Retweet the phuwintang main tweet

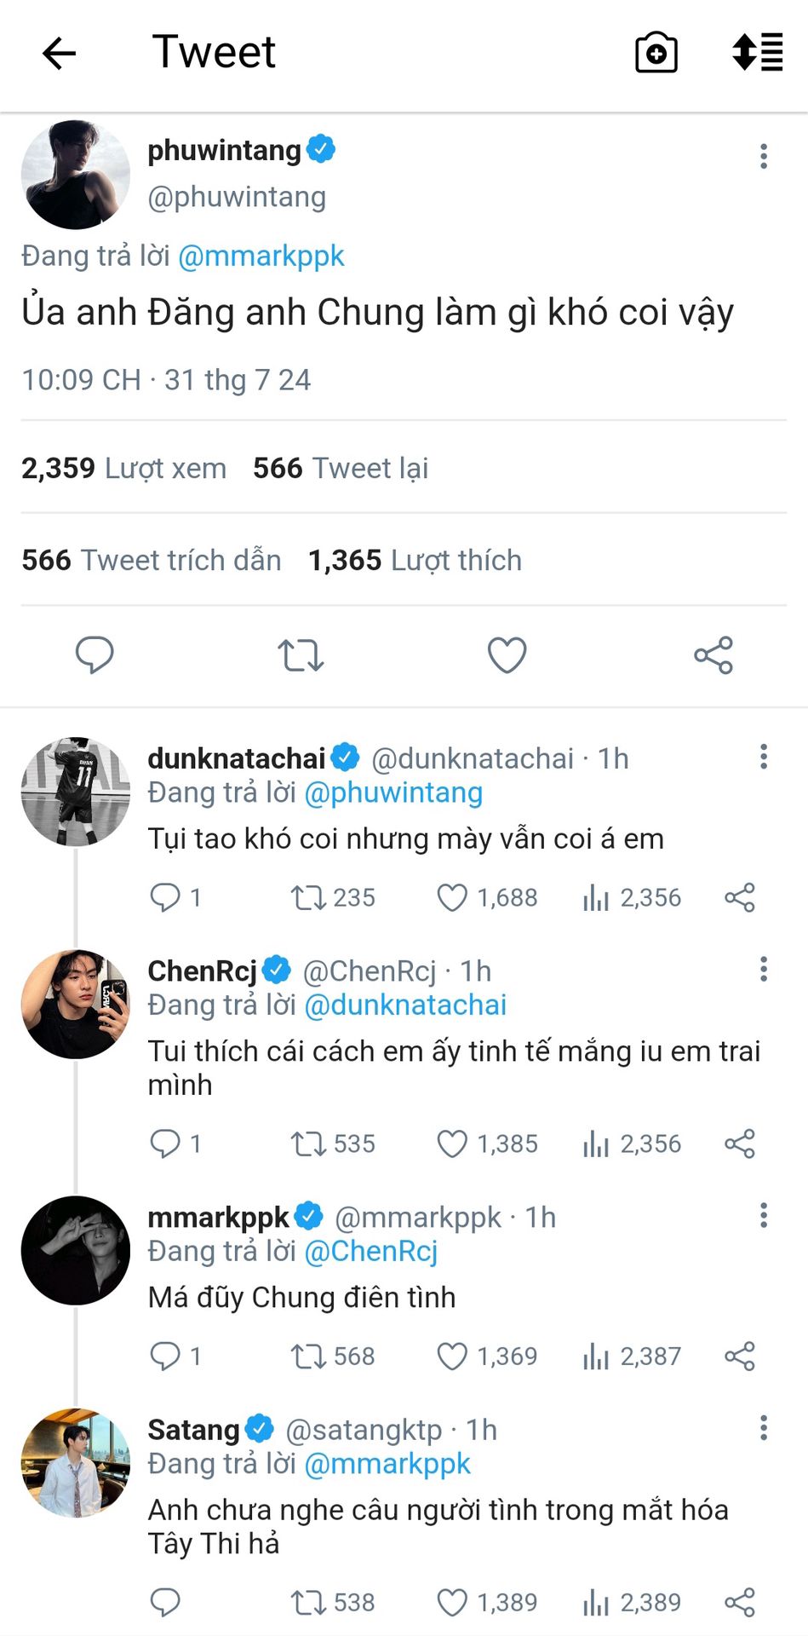click(x=301, y=655)
